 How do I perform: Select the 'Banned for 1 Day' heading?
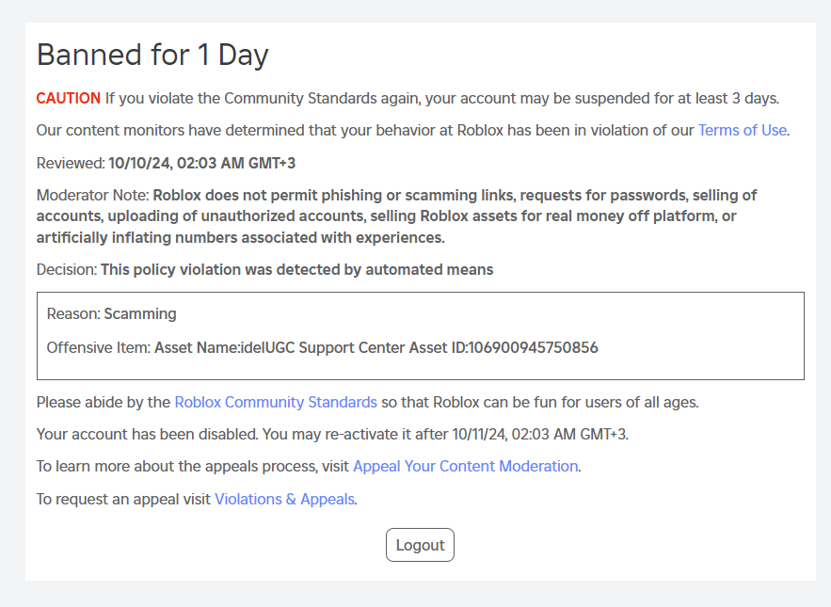[x=153, y=55]
